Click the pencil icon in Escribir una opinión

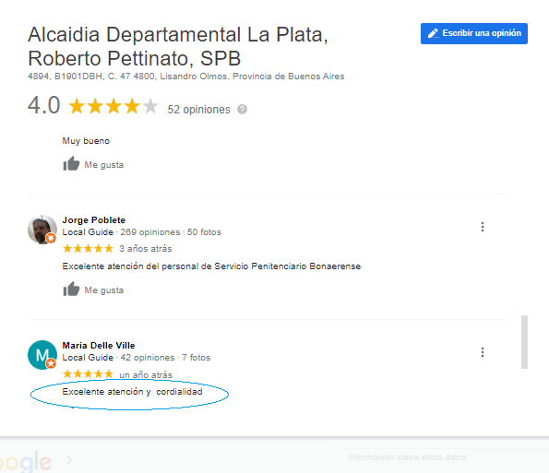point(433,33)
